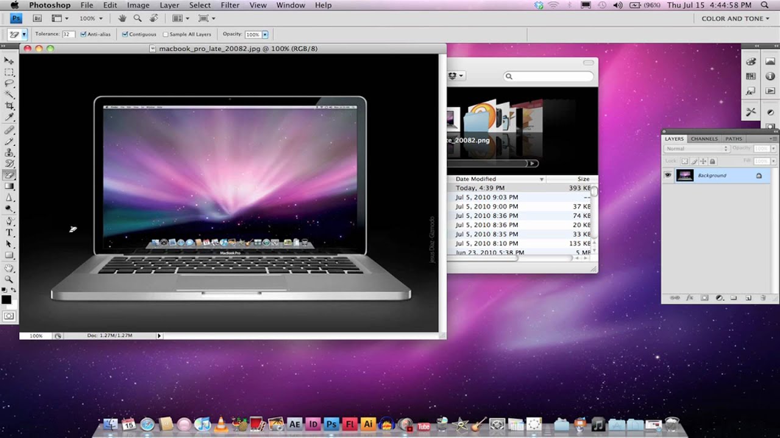Click the Size column header in Finder
This screenshot has width=780, height=438.
(572, 179)
